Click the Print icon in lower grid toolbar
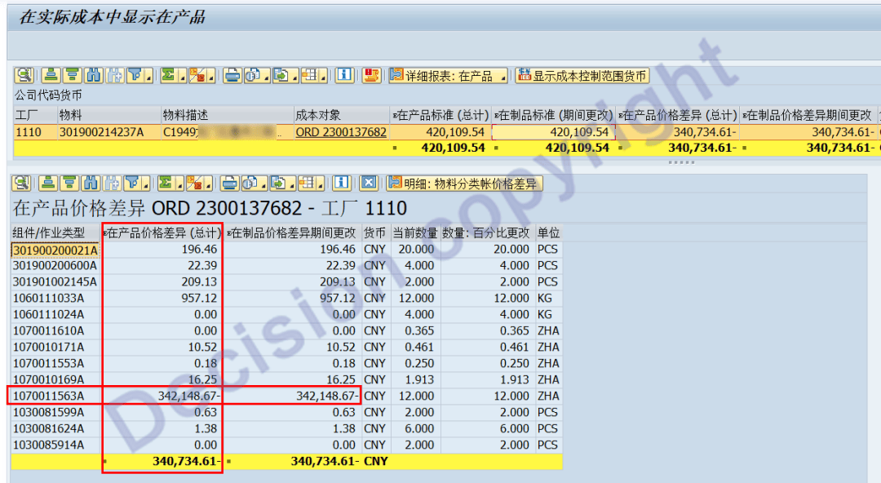Screen dimensions: 881x483 232,184
